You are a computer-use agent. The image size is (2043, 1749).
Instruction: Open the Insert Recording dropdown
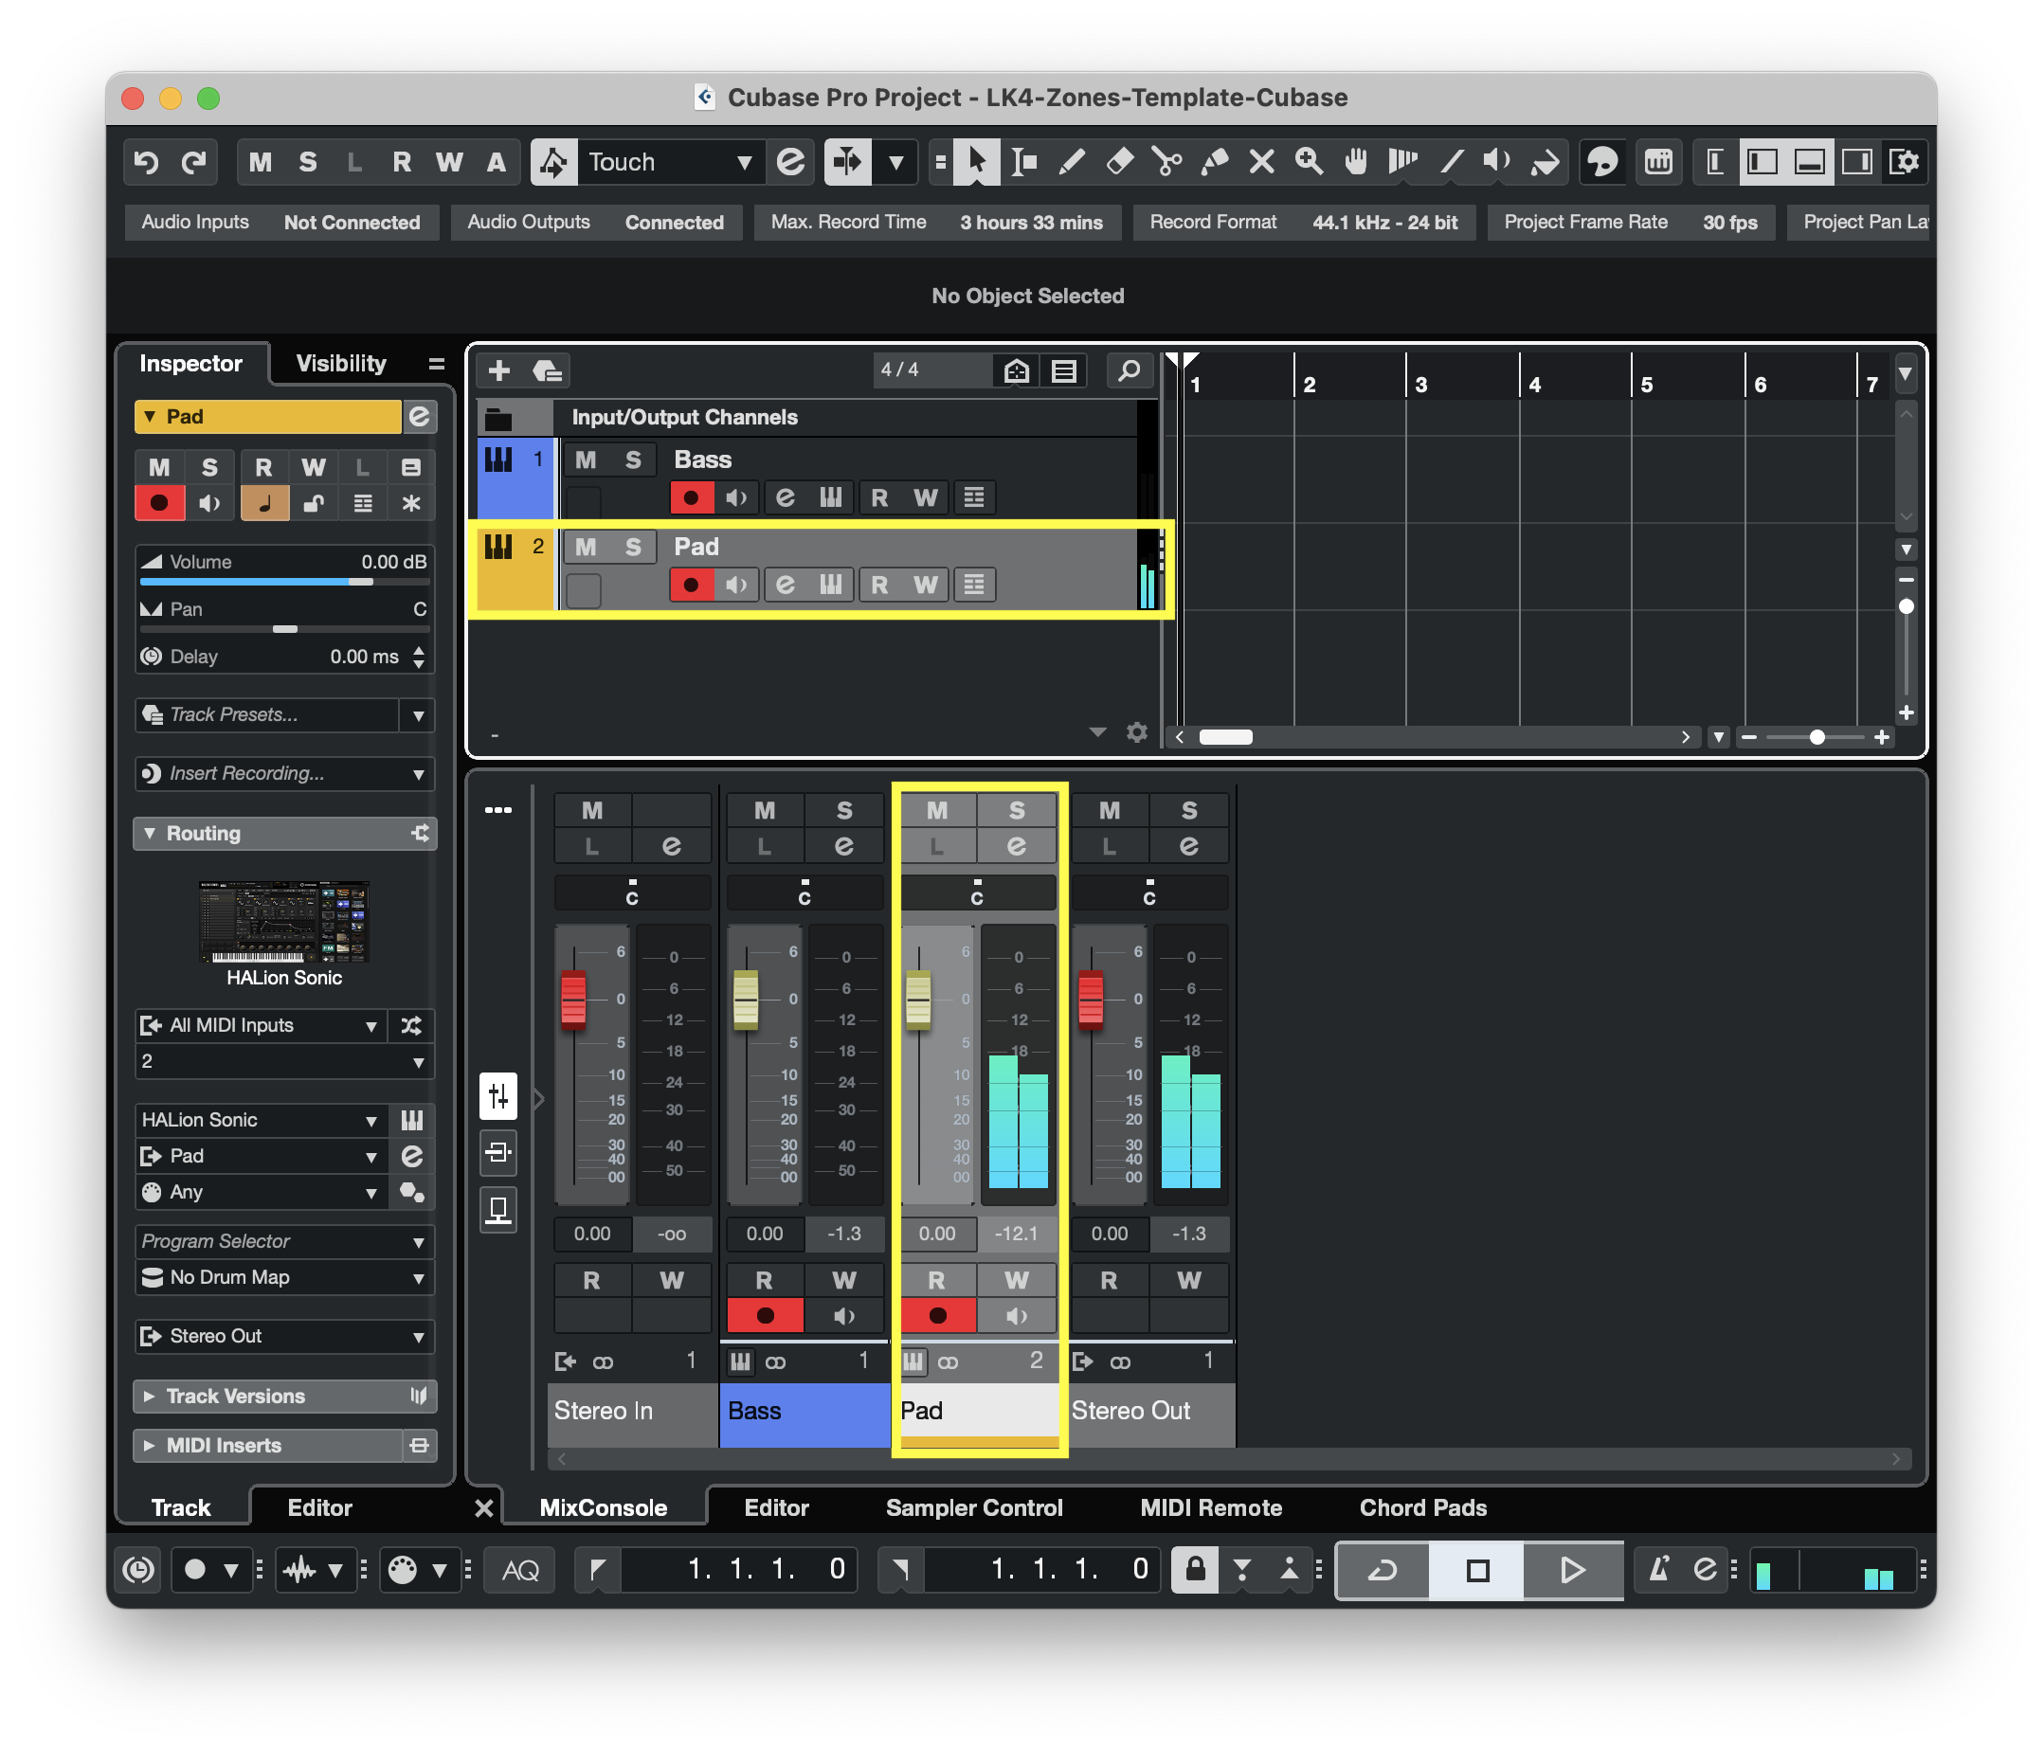286,774
